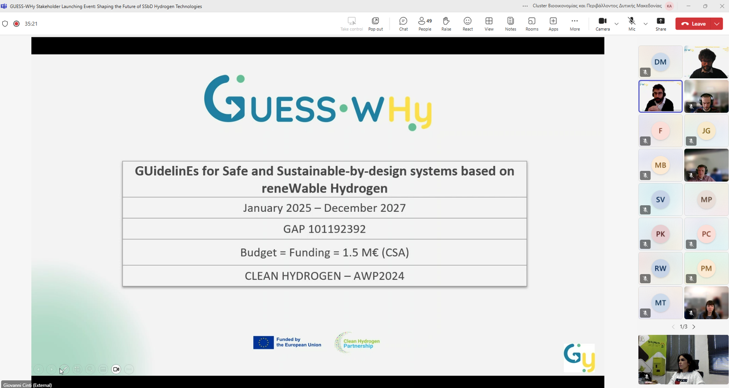Raise your hand in the meeting
The image size is (729, 388).
(446, 24)
